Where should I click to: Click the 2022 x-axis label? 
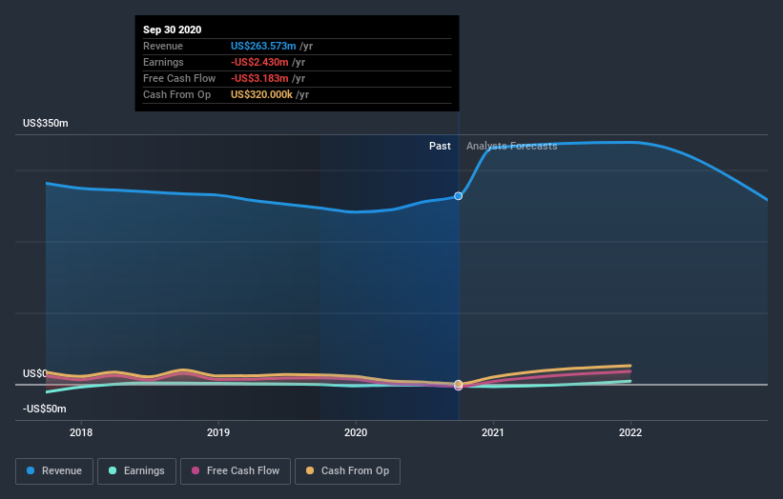pos(630,432)
